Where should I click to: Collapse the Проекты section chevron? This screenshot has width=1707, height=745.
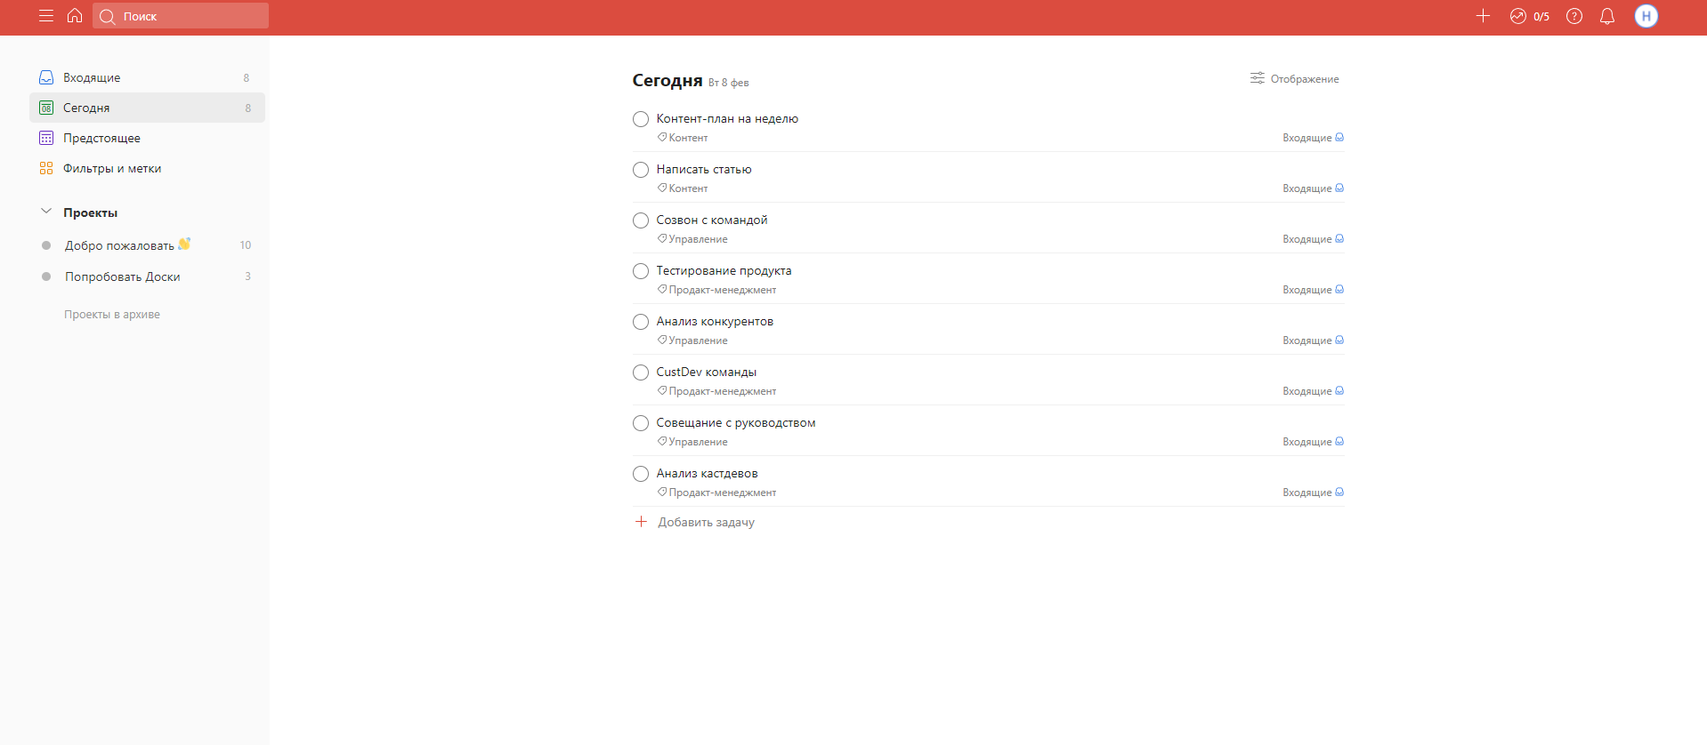(x=46, y=212)
